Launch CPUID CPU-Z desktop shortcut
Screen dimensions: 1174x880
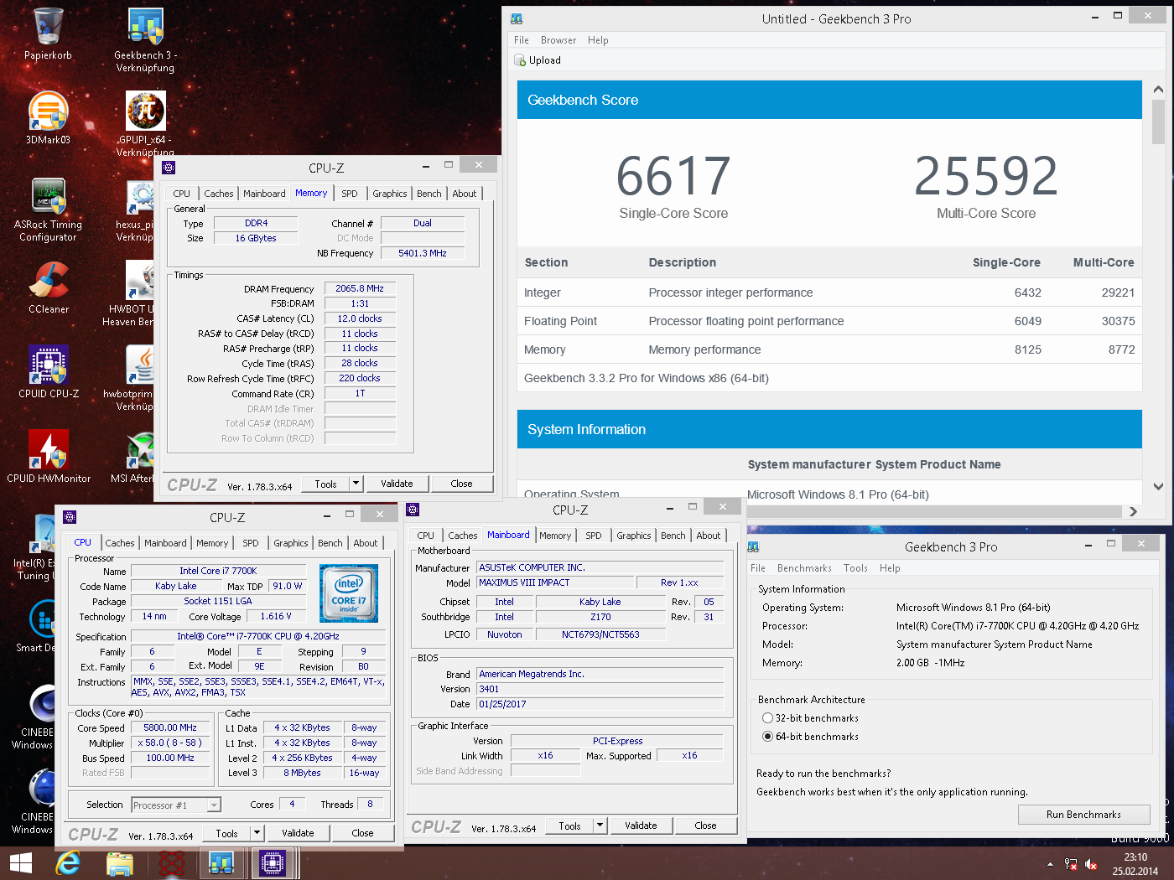tap(48, 371)
